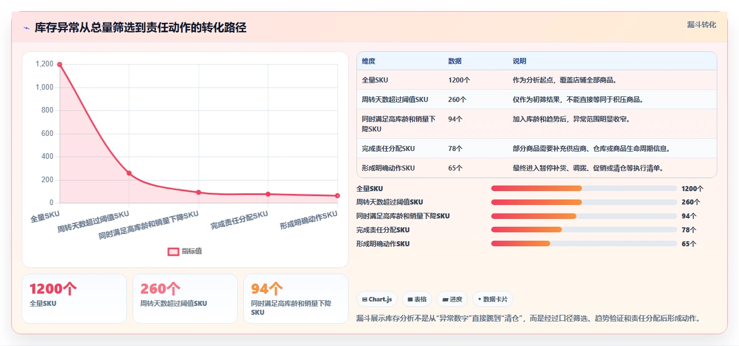Click the 全量SKU progress bar
Viewport: 739px width, 346px height.
click(584, 188)
